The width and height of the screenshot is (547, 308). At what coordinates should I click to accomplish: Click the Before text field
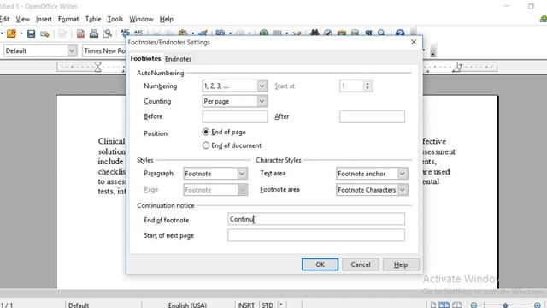click(235, 116)
